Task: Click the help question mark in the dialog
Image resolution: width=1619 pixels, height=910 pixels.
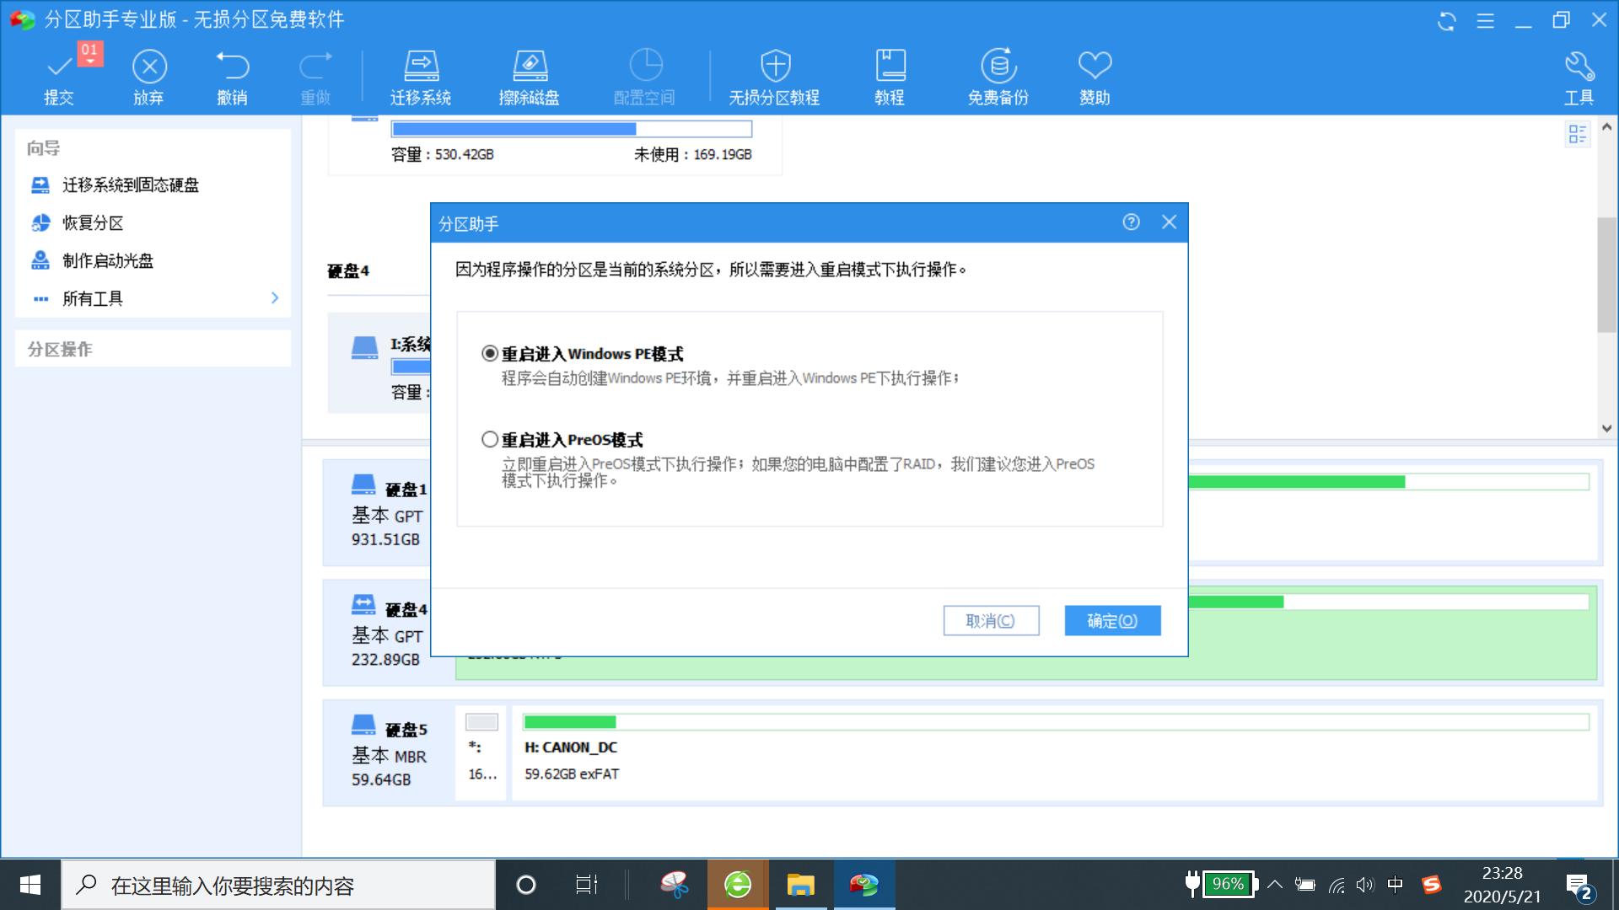Action: (1129, 222)
